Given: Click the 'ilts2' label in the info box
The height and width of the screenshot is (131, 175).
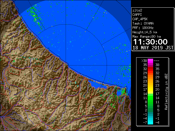Looking at the screenshot, I should (x=137, y=10).
